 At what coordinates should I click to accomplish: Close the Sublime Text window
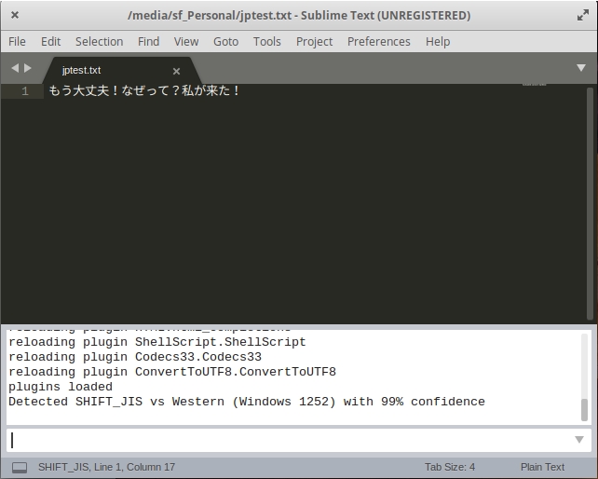click(x=15, y=15)
